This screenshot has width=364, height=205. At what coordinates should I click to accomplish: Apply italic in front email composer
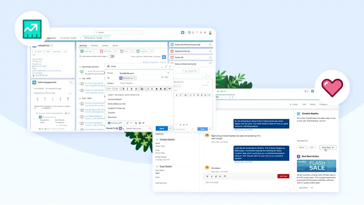click(x=127, y=89)
